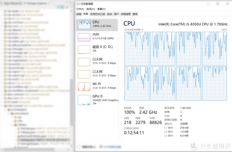Viewport: 232px width, 152px height.
Task: Select the 内存 memory thumbnail graph
Action: [x=84, y=37]
